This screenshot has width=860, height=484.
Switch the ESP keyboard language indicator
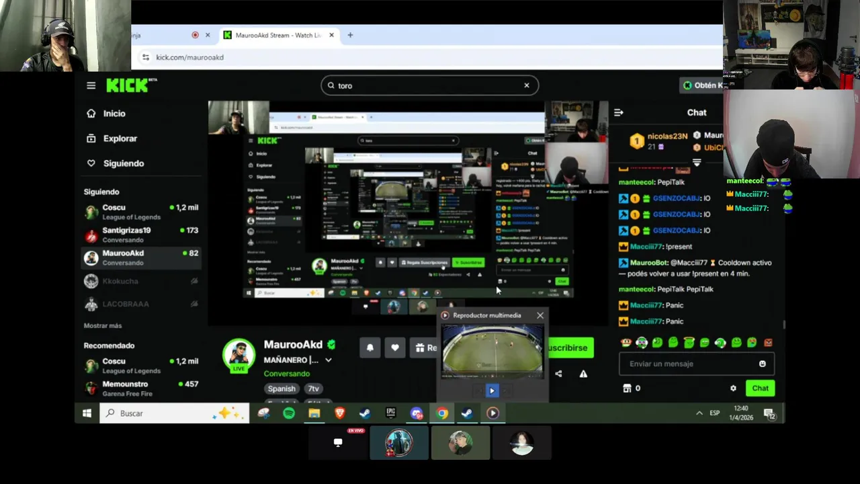pos(715,413)
